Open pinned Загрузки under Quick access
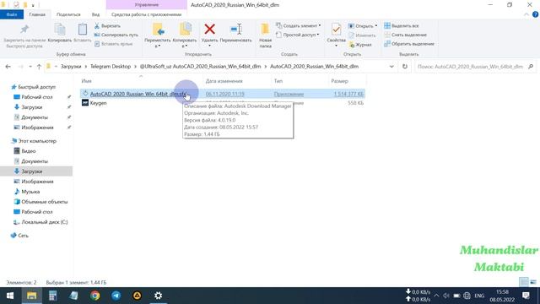This screenshot has height=304, width=540. (32, 107)
